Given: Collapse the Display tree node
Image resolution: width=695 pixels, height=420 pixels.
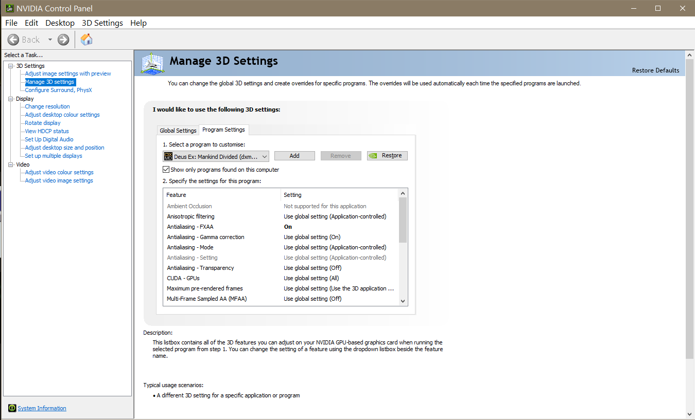Looking at the screenshot, I should click(x=11, y=99).
